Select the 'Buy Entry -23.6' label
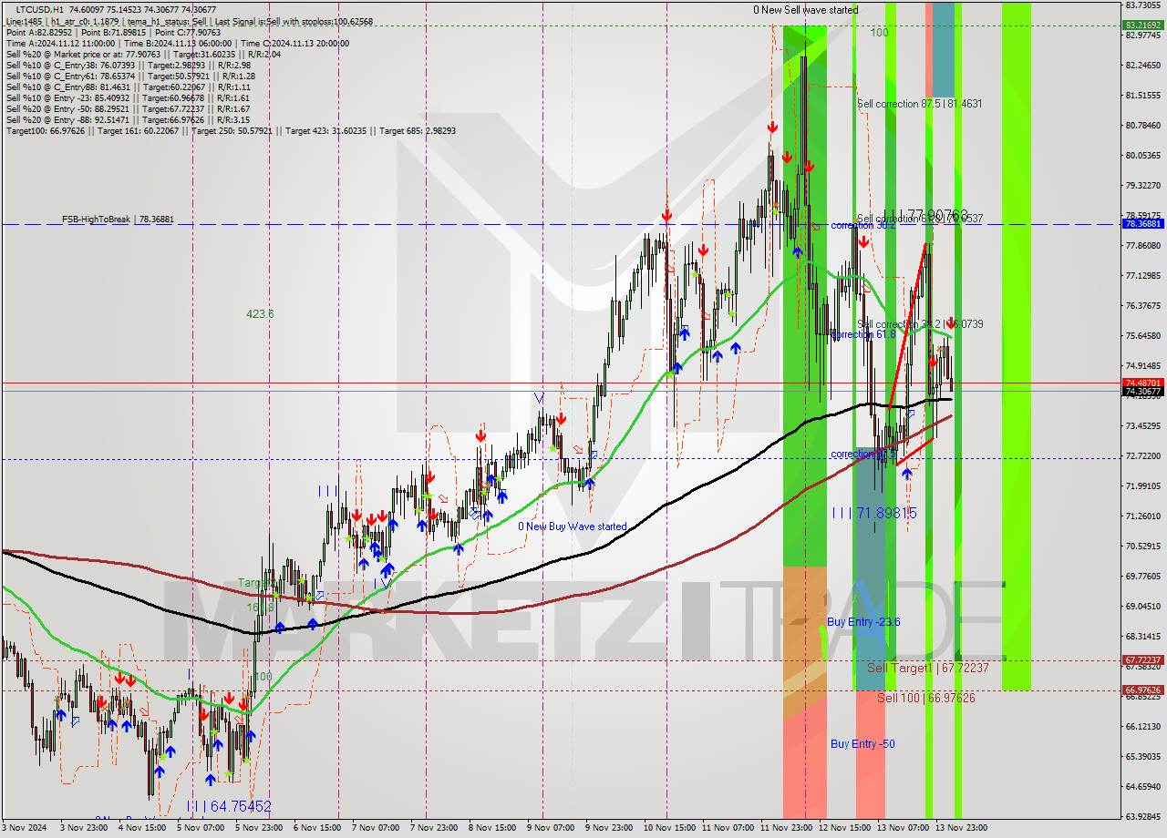The height and width of the screenshot is (838, 1167). click(863, 622)
